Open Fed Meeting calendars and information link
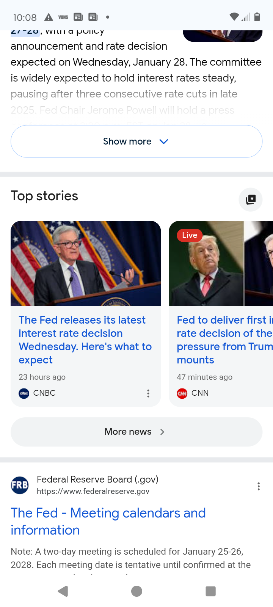The image size is (273, 607). click(108, 521)
